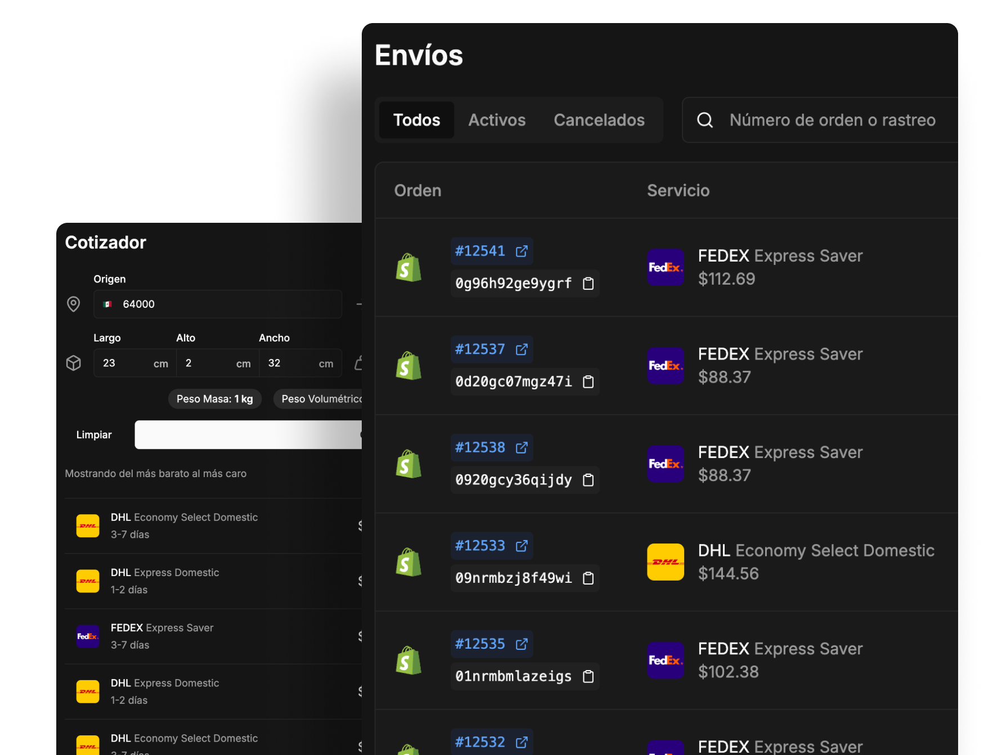
Task: Click Orden column header
Action: pos(418,190)
